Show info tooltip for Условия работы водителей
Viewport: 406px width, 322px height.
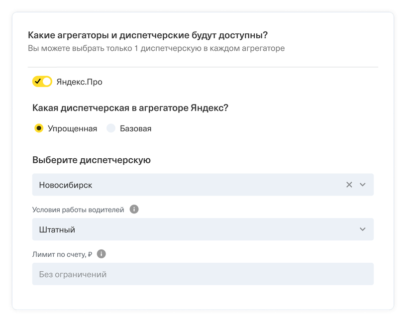click(x=134, y=209)
